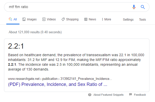Switch to the All results tab
The width and height of the screenshot is (155, 102).
[x=13, y=19]
